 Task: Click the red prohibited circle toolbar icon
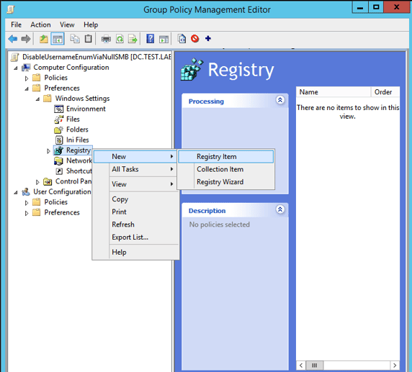click(x=194, y=39)
